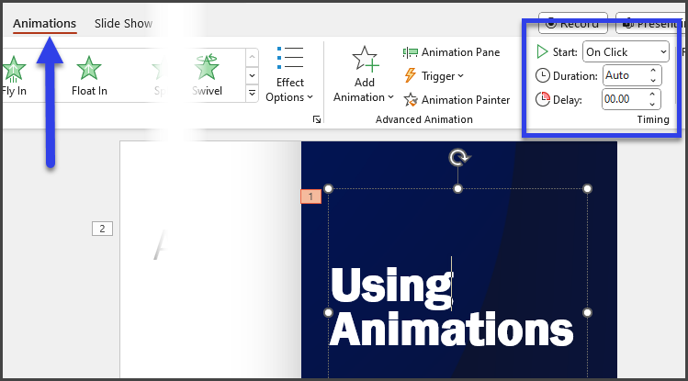Image resolution: width=688 pixels, height=381 pixels.
Task: Click the top-right resize handle of title box
Action: [x=587, y=188]
